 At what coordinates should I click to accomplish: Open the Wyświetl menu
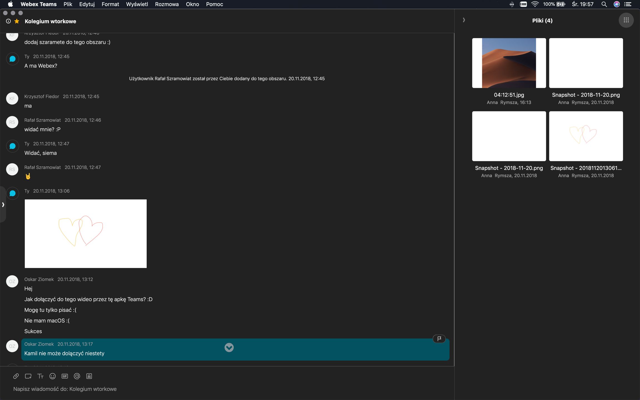pos(137,4)
